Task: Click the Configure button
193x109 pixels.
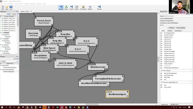Action: pyautogui.click(x=172, y=28)
